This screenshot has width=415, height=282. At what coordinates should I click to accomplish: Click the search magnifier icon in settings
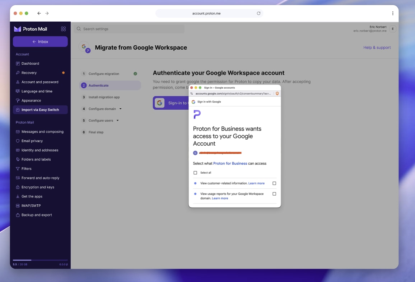point(79,29)
